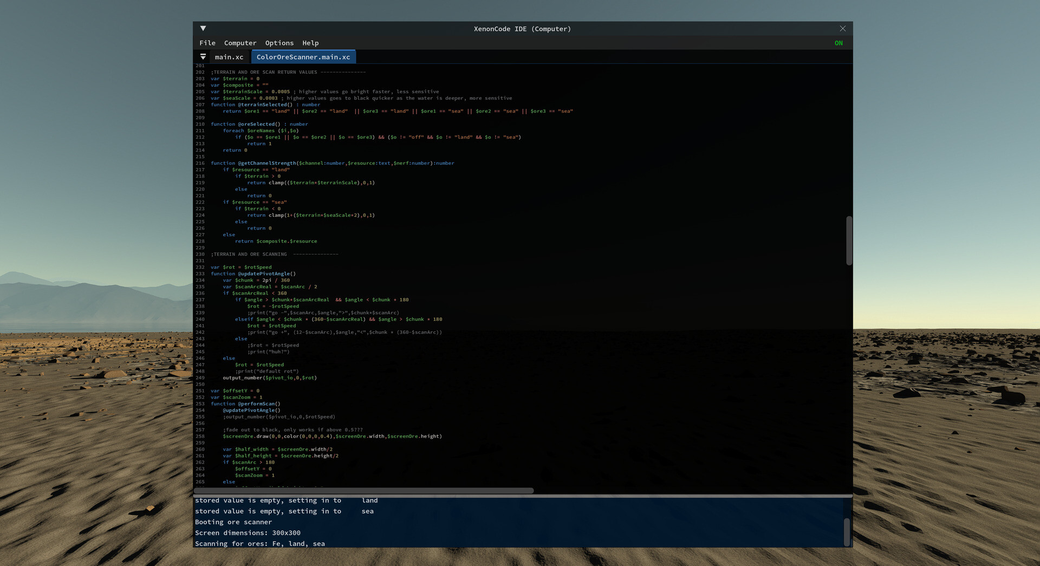Close the XenonCode IDE window
Image resolution: width=1040 pixels, height=566 pixels.
coord(843,28)
